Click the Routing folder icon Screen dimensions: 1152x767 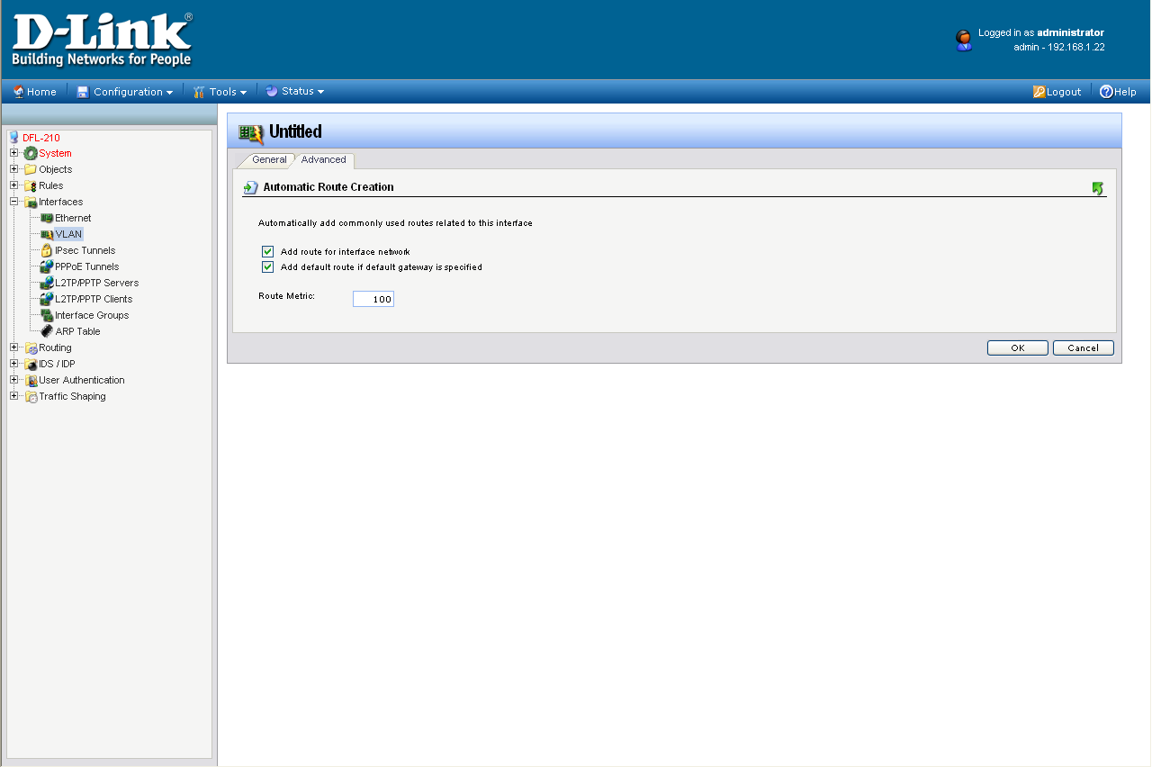[x=31, y=347]
